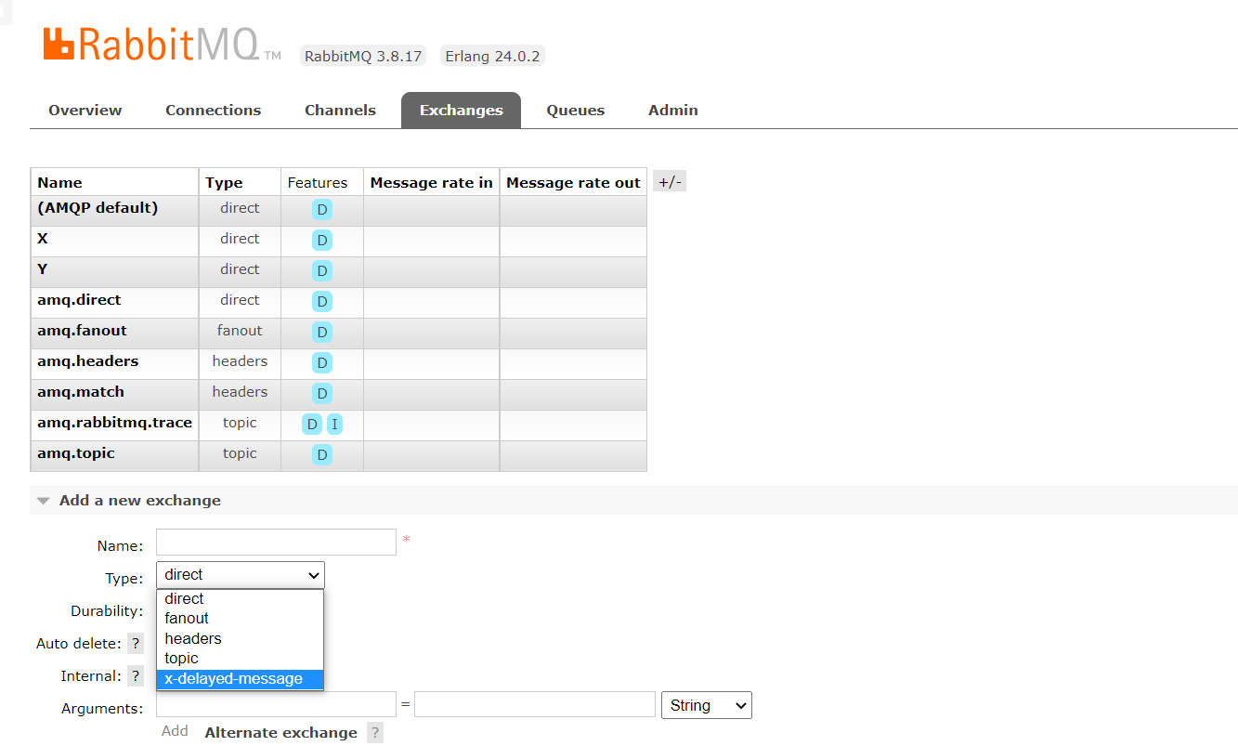
Task: Open the amq.fanout exchange
Action: [x=82, y=331]
